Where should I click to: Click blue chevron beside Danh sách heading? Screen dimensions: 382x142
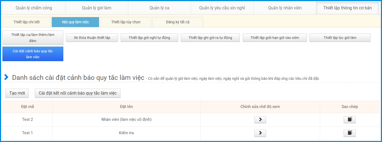tap(6, 77)
